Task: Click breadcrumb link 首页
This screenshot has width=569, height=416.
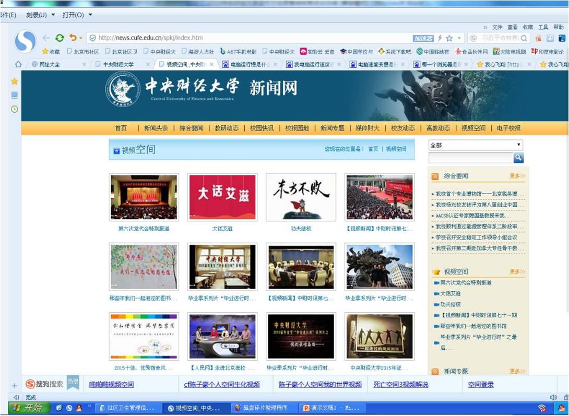Action: point(373,149)
